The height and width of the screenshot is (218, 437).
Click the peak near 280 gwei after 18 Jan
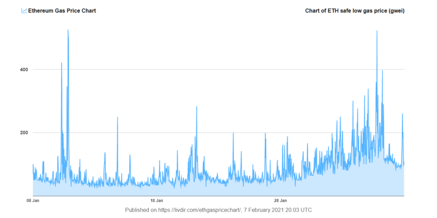(197, 107)
